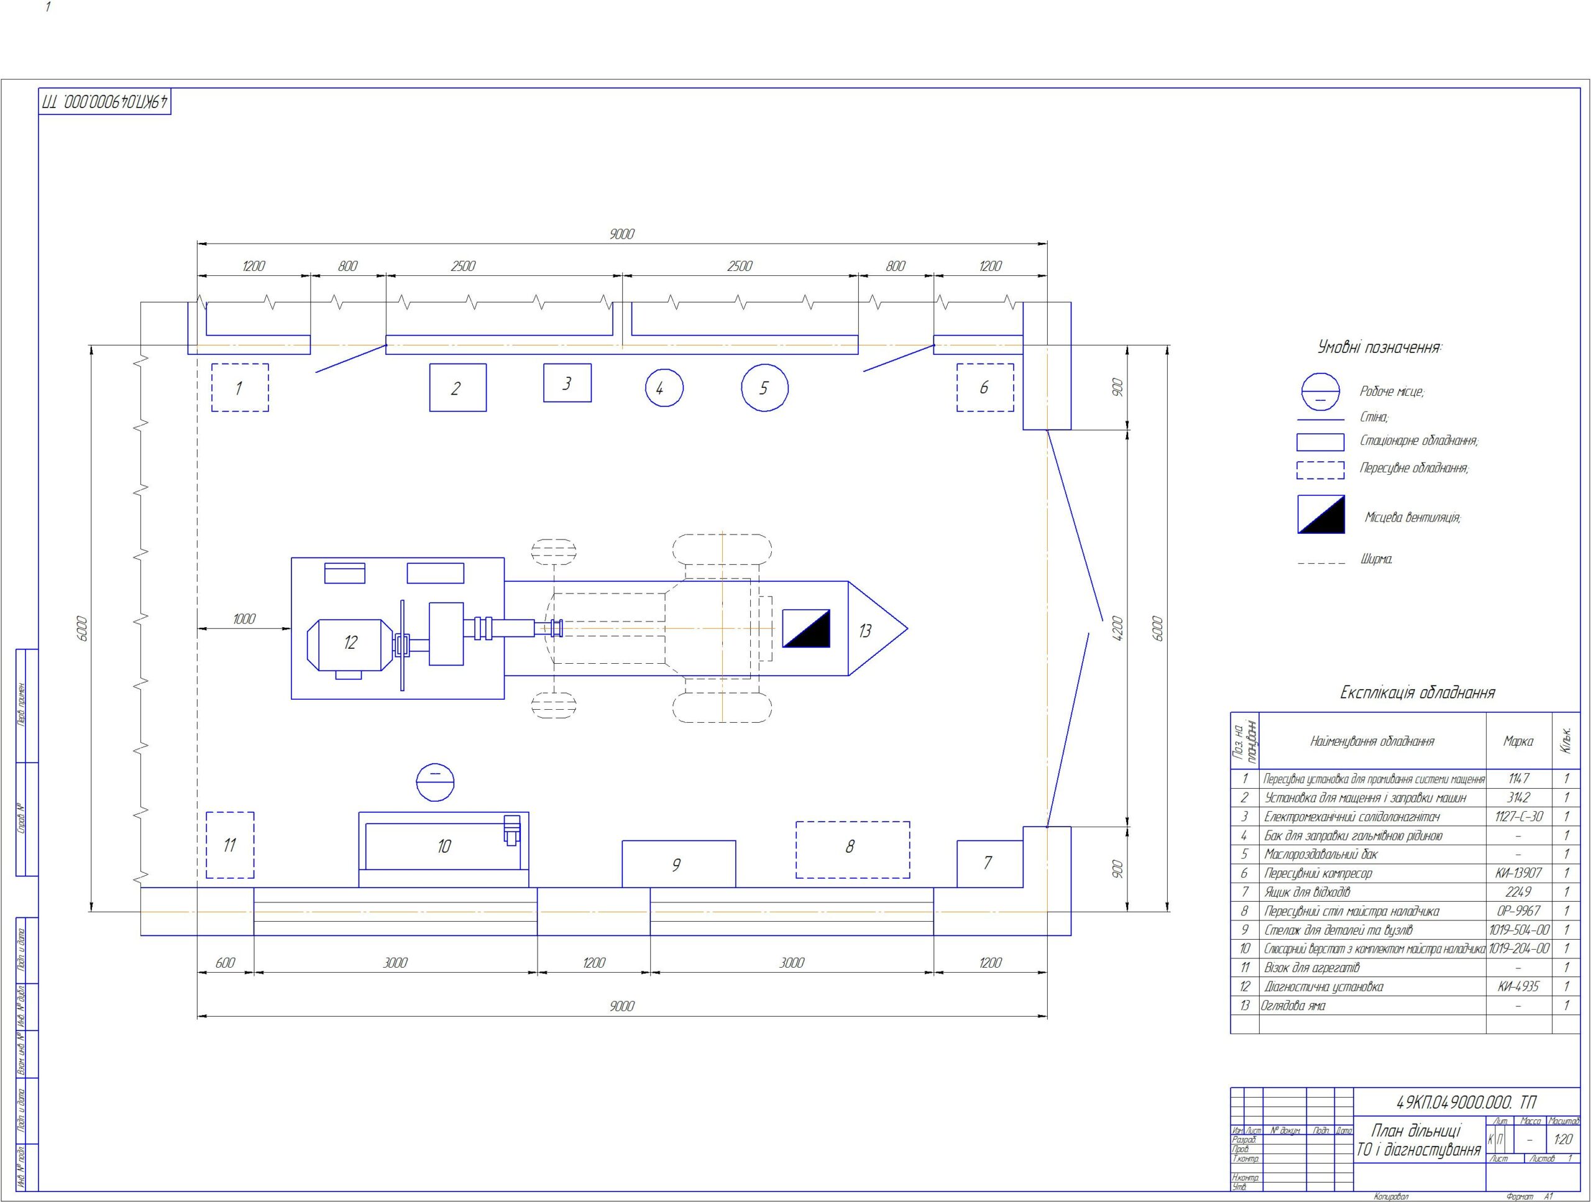1591x1202 pixels.
Task: Click the 'Найменування обладнання' column header
Action: pyautogui.click(x=1372, y=741)
